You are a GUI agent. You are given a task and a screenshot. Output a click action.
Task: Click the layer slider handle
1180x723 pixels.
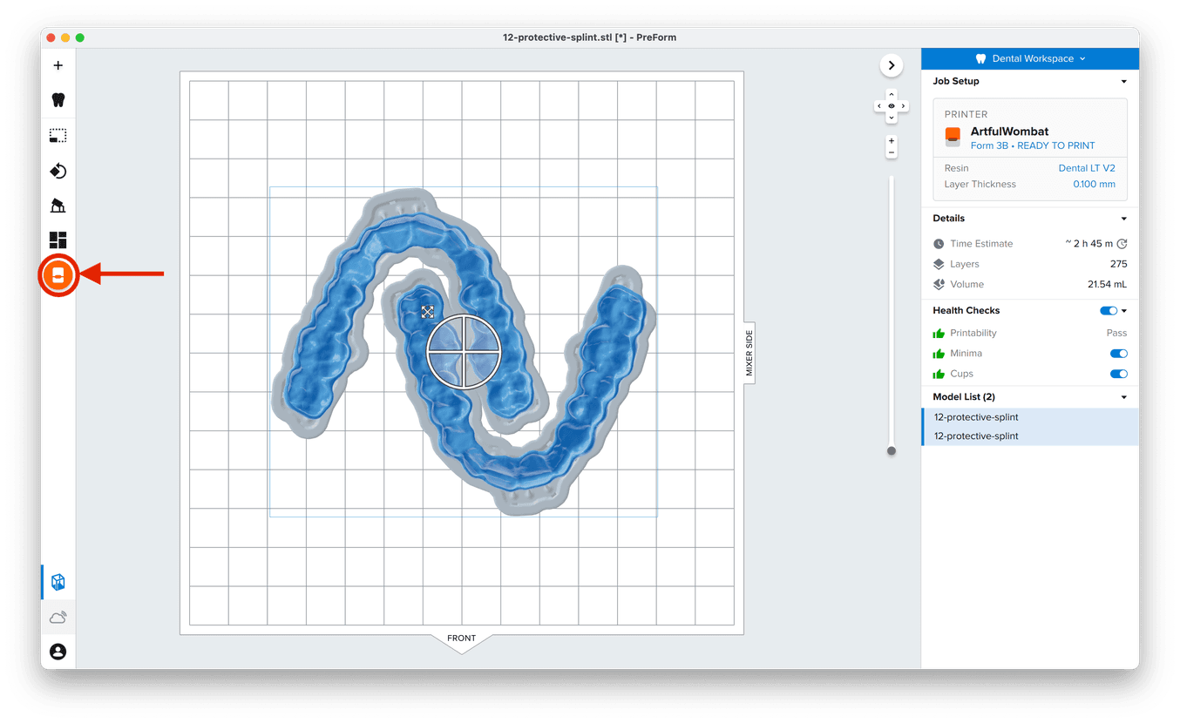tap(891, 450)
